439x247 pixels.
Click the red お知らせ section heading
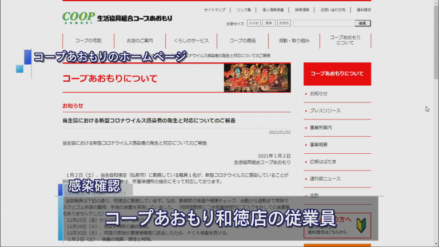73,106
